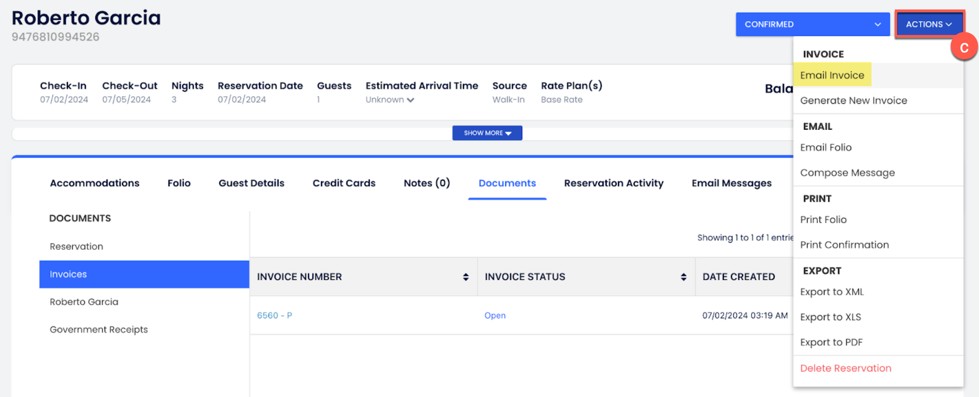The image size is (979, 397).
Task: Click the Roberto Garcia guest name heading
Action: [86, 18]
